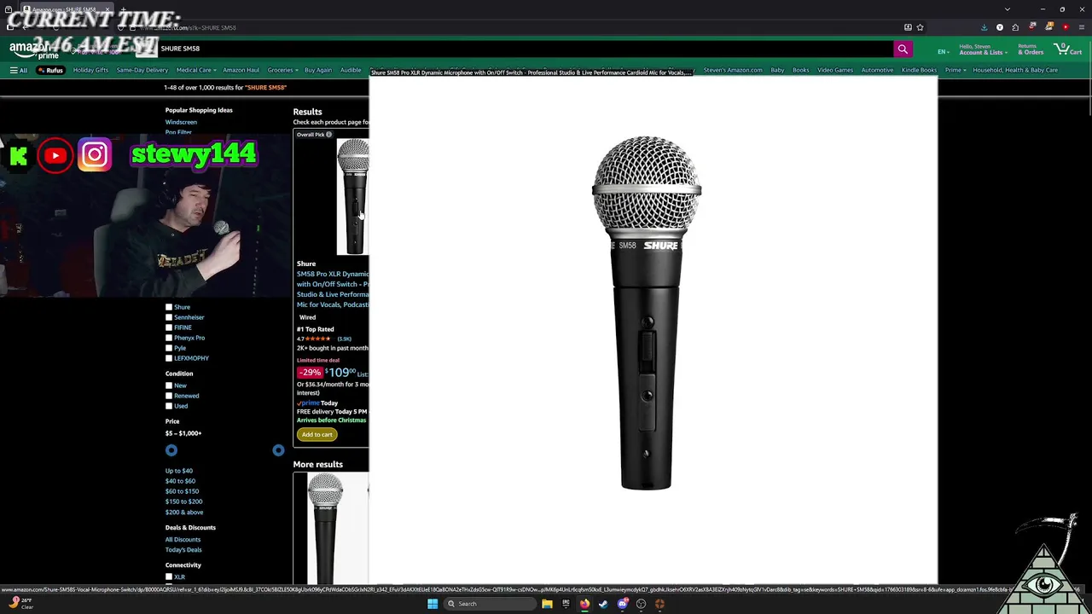Filter price by $200 & above

pyautogui.click(x=184, y=512)
